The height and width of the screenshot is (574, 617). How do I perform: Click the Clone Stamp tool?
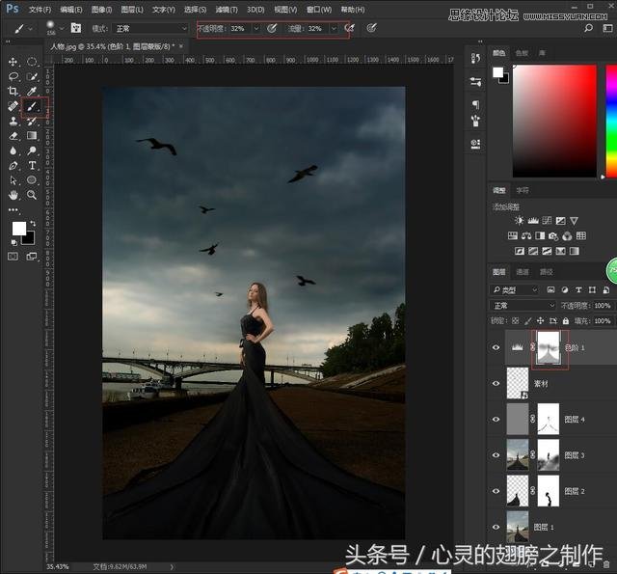[x=13, y=122]
